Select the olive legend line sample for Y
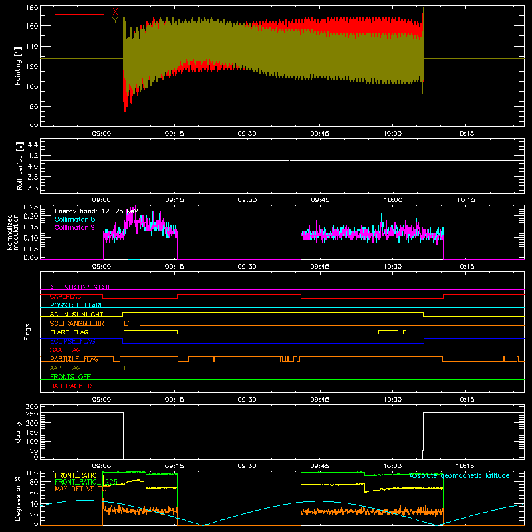 [79, 23]
